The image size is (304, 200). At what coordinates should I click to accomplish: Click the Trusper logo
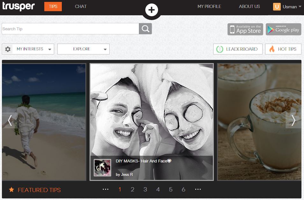(x=18, y=6)
